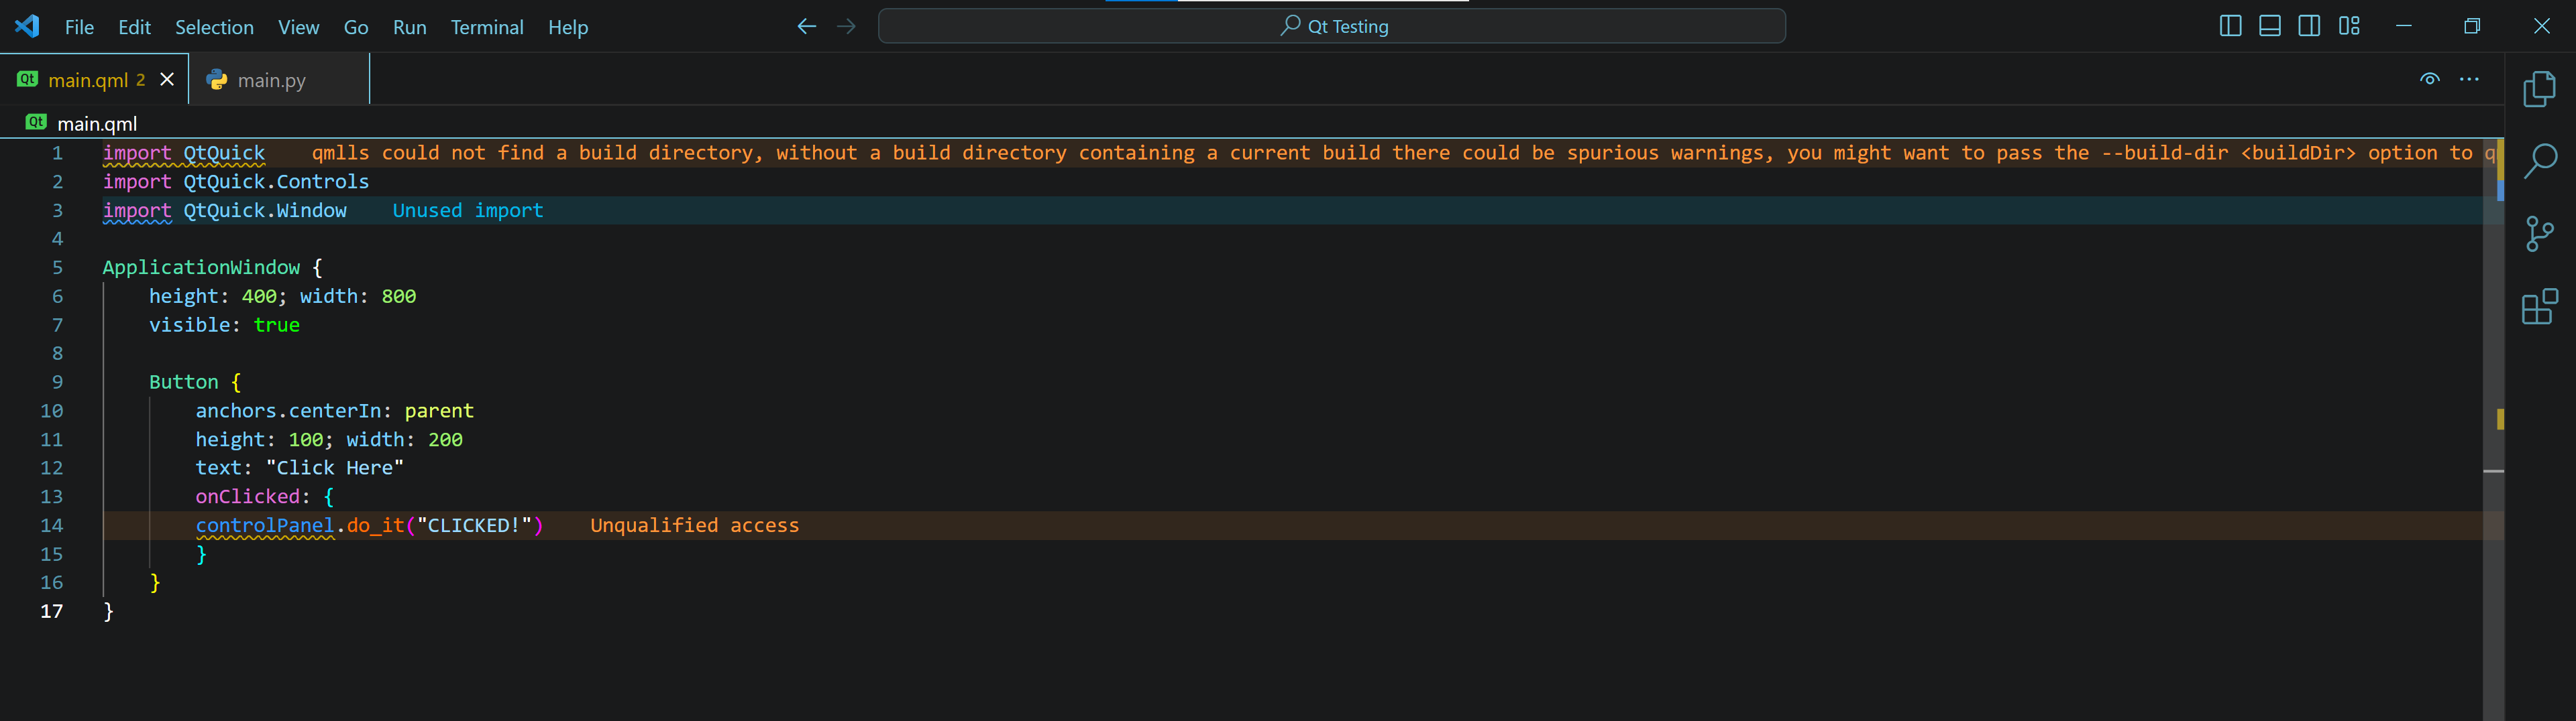2576x721 pixels.
Task: Open the Terminal menu
Action: (486, 27)
